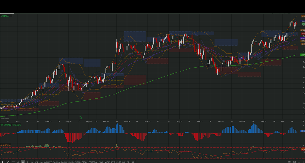Select the line drawing tool

[x=8, y=162]
